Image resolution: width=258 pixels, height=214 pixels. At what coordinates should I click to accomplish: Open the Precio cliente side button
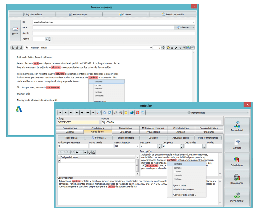237,197
